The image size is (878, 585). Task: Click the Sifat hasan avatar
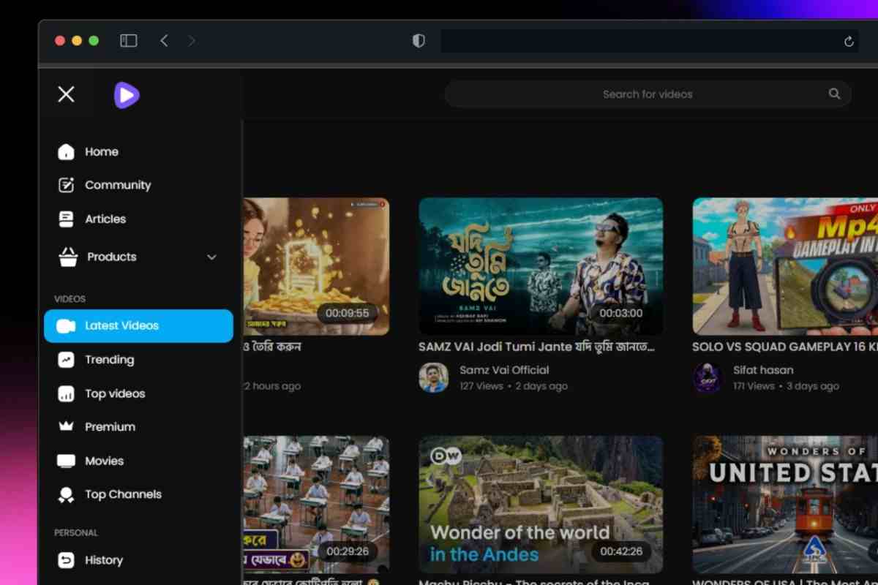click(x=708, y=378)
